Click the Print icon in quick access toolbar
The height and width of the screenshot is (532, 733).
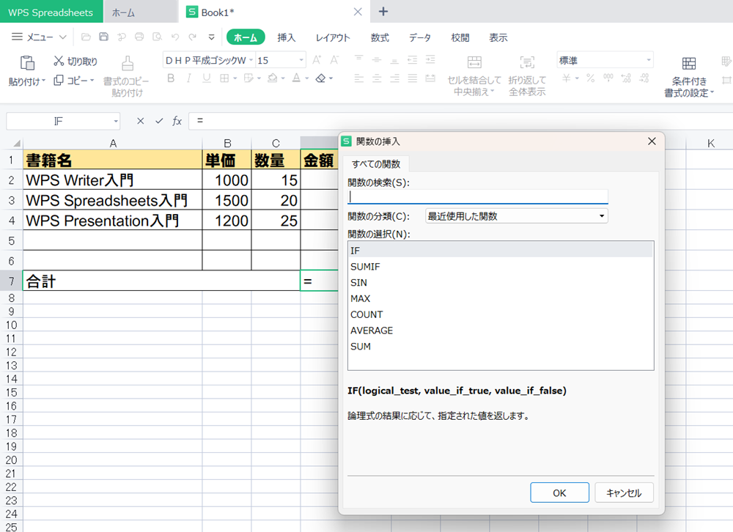(x=139, y=37)
